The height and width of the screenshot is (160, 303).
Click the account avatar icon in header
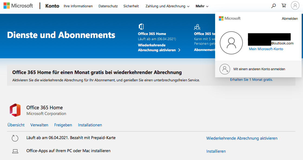(x=295, y=6)
